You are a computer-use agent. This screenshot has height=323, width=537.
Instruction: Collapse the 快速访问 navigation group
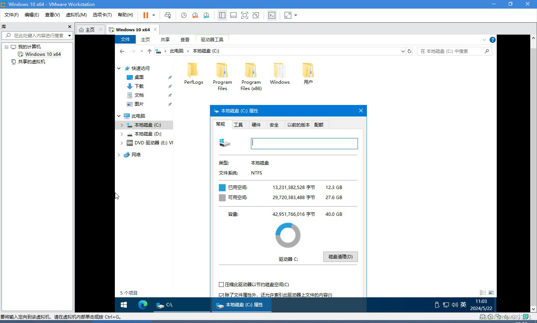click(x=119, y=68)
